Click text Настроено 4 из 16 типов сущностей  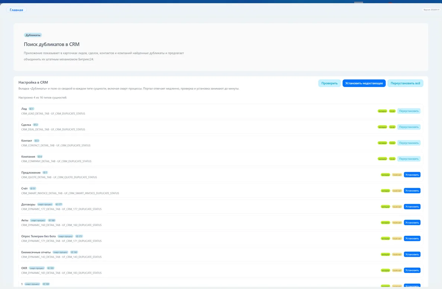point(42,97)
